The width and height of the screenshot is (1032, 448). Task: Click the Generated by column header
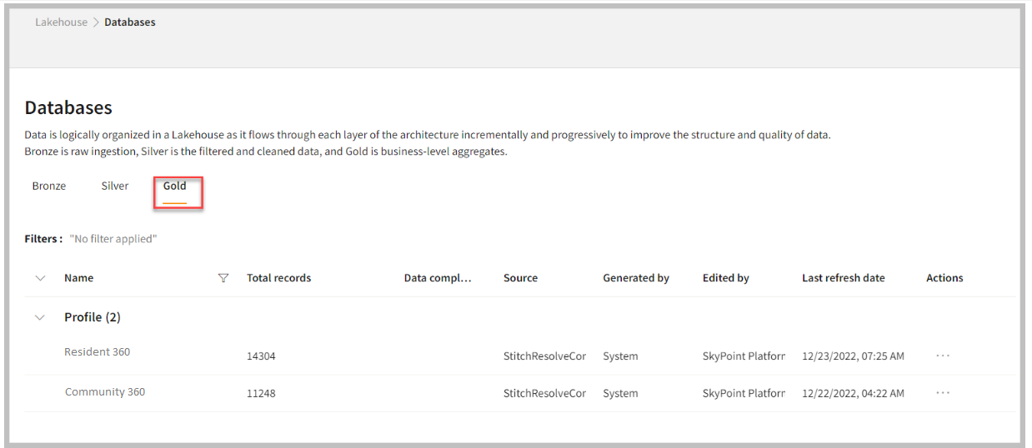[636, 278]
